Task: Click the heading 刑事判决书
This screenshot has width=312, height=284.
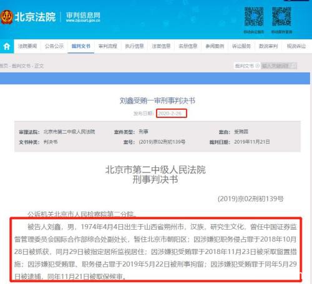Action: point(155,180)
